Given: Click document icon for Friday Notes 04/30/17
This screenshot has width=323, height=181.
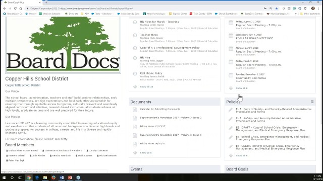Looking at the screenshot, I should coord(135,144).
